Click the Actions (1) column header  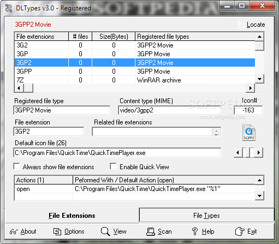click(44, 180)
